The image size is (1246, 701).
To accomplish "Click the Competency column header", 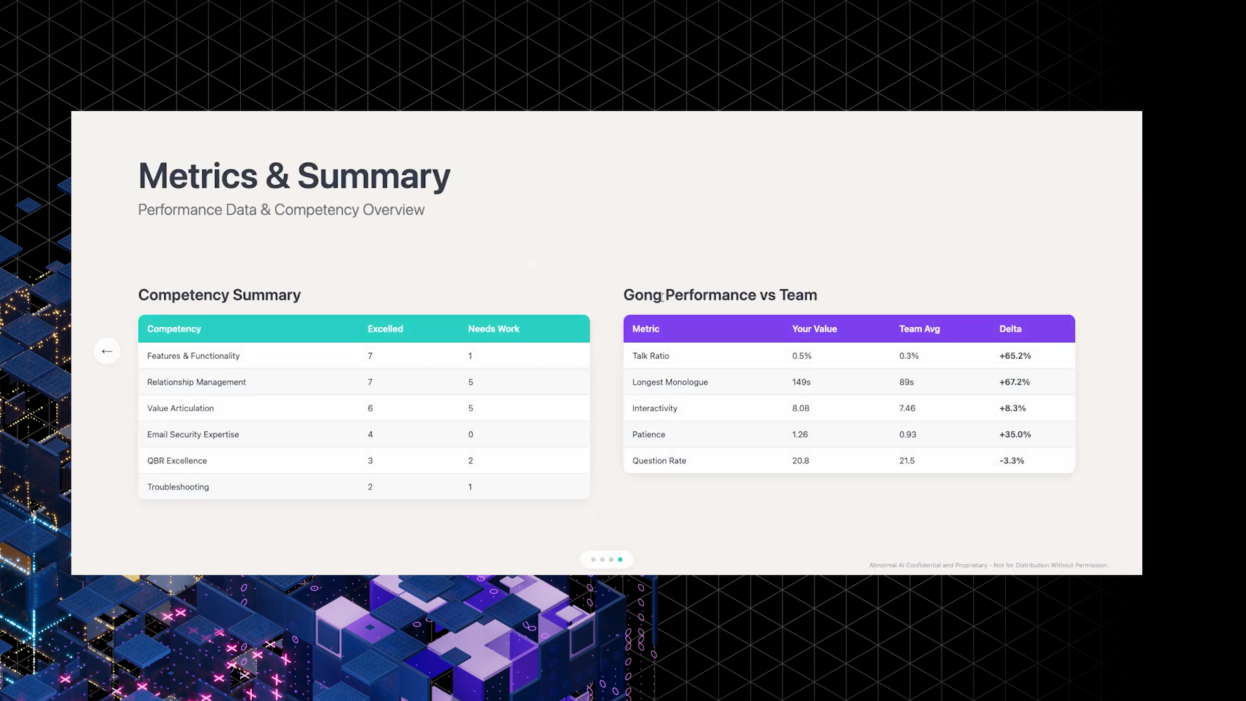I will click(x=174, y=329).
